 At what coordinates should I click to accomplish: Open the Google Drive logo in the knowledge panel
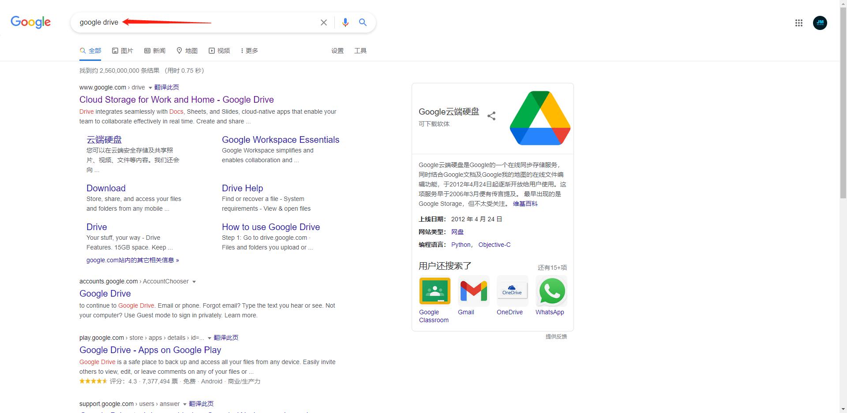tap(540, 118)
